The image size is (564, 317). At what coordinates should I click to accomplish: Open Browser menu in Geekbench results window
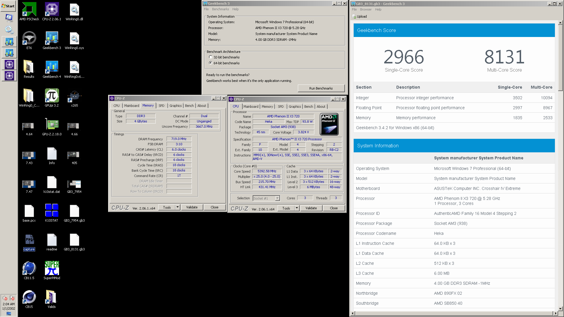(x=366, y=9)
